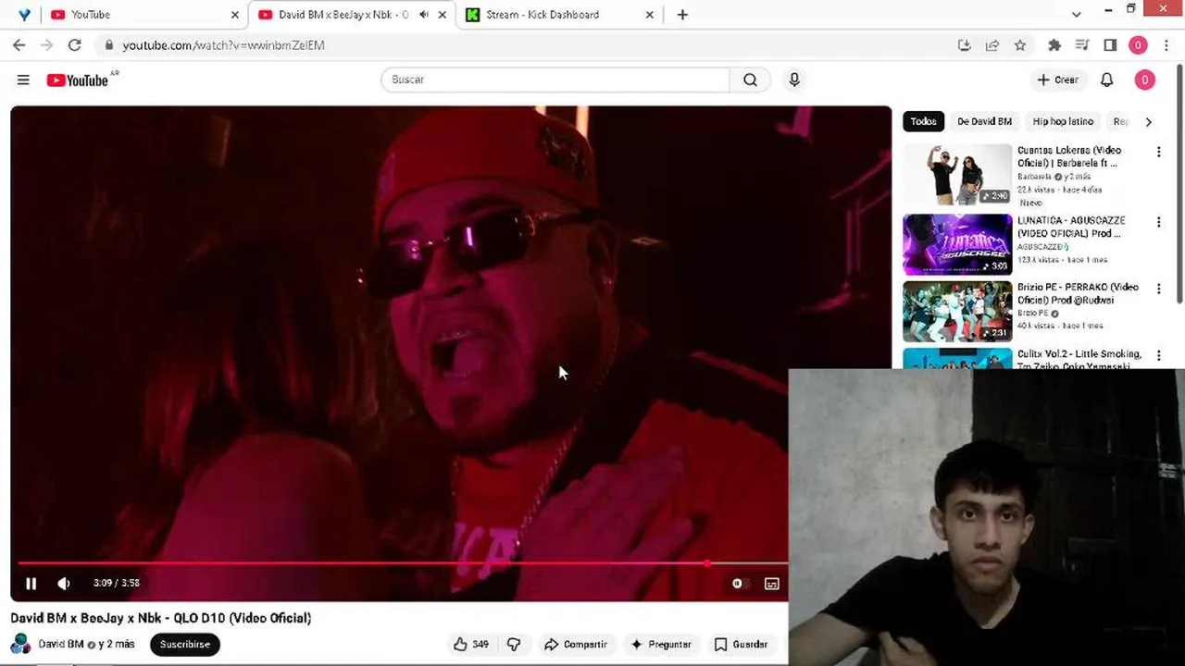The height and width of the screenshot is (666, 1185).
Task: Switch to Stream - Kick Dashboard tab
Action: (x=560, y=15)
